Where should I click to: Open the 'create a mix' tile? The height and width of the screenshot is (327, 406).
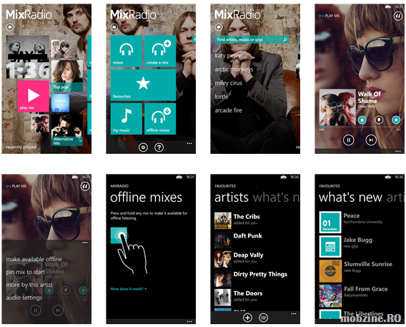160,51
